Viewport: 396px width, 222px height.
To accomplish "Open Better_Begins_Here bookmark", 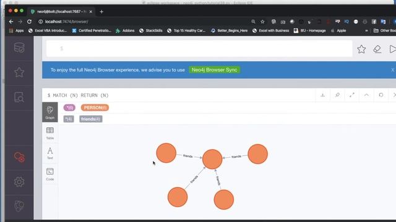I will pos(230,31).
